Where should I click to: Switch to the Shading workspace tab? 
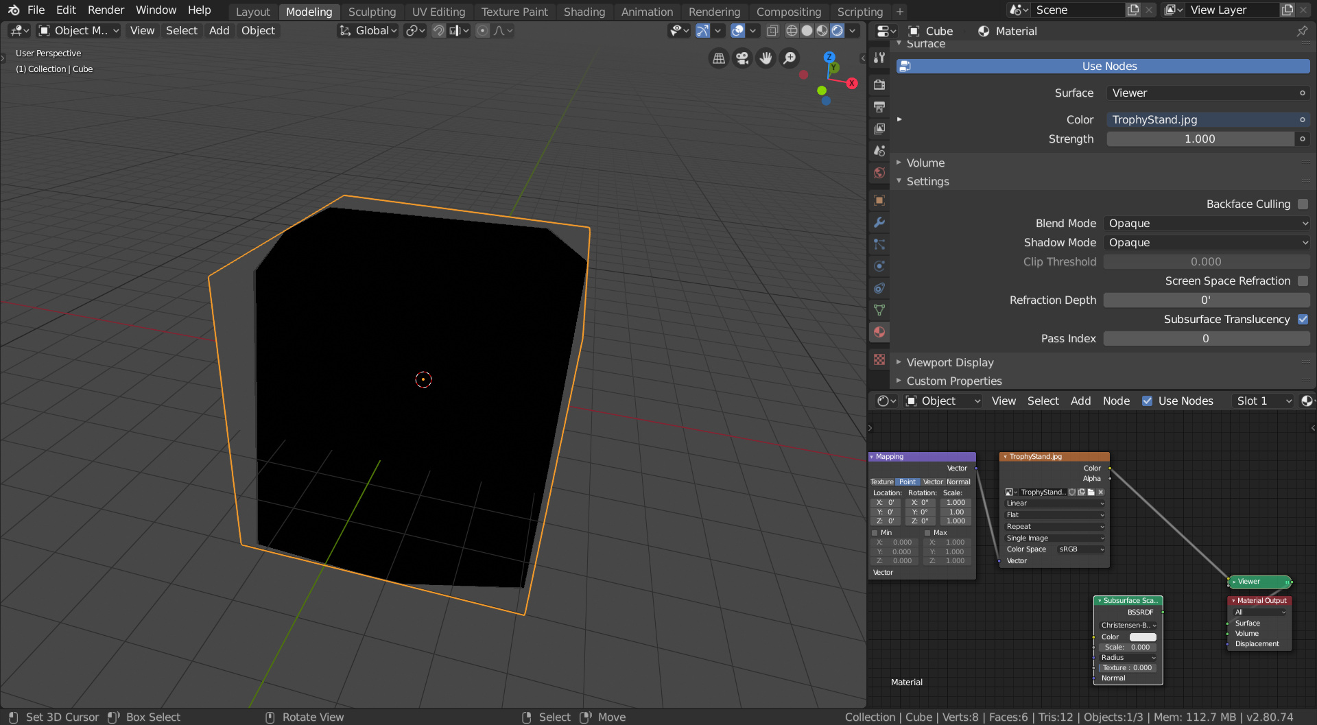click(584, 12)
